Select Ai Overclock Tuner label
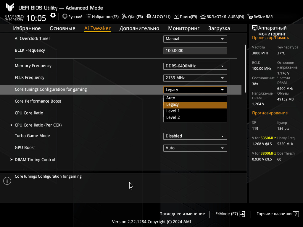303x227 pixels. (x=33, y=38)
